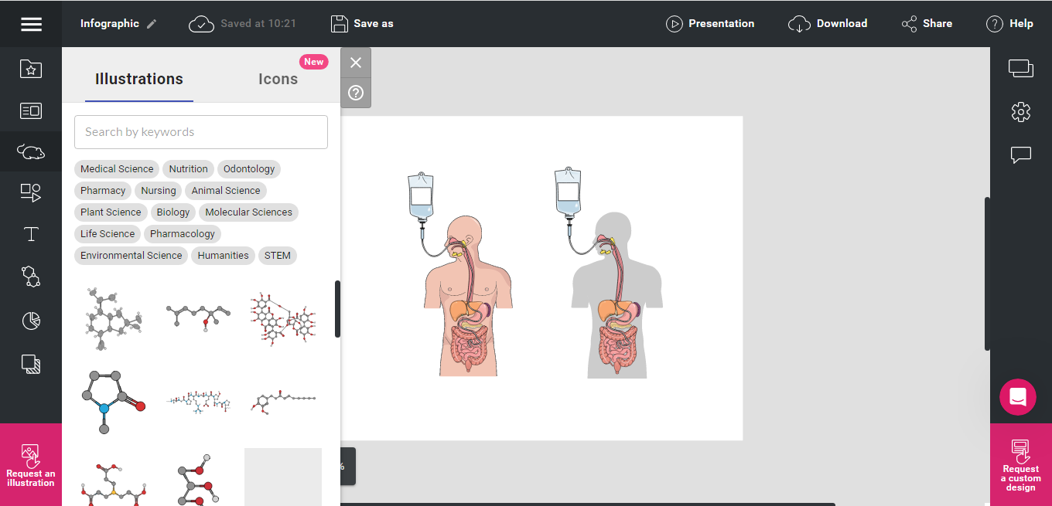The width and height of the screenshot is (1052, 506).
Task: Toggle the Biology category filter
Action: tap(172, 212)
